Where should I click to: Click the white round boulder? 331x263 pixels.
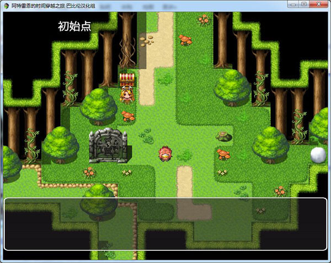coord(318,155)
